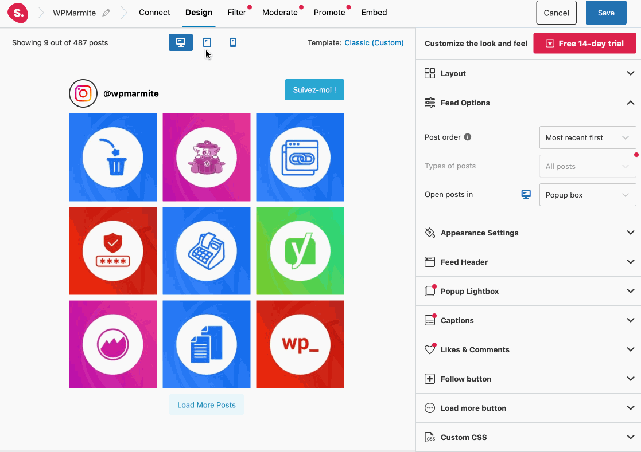Open the Filter tab
Viewport: 641px width, 452px height.
[237, 13]
